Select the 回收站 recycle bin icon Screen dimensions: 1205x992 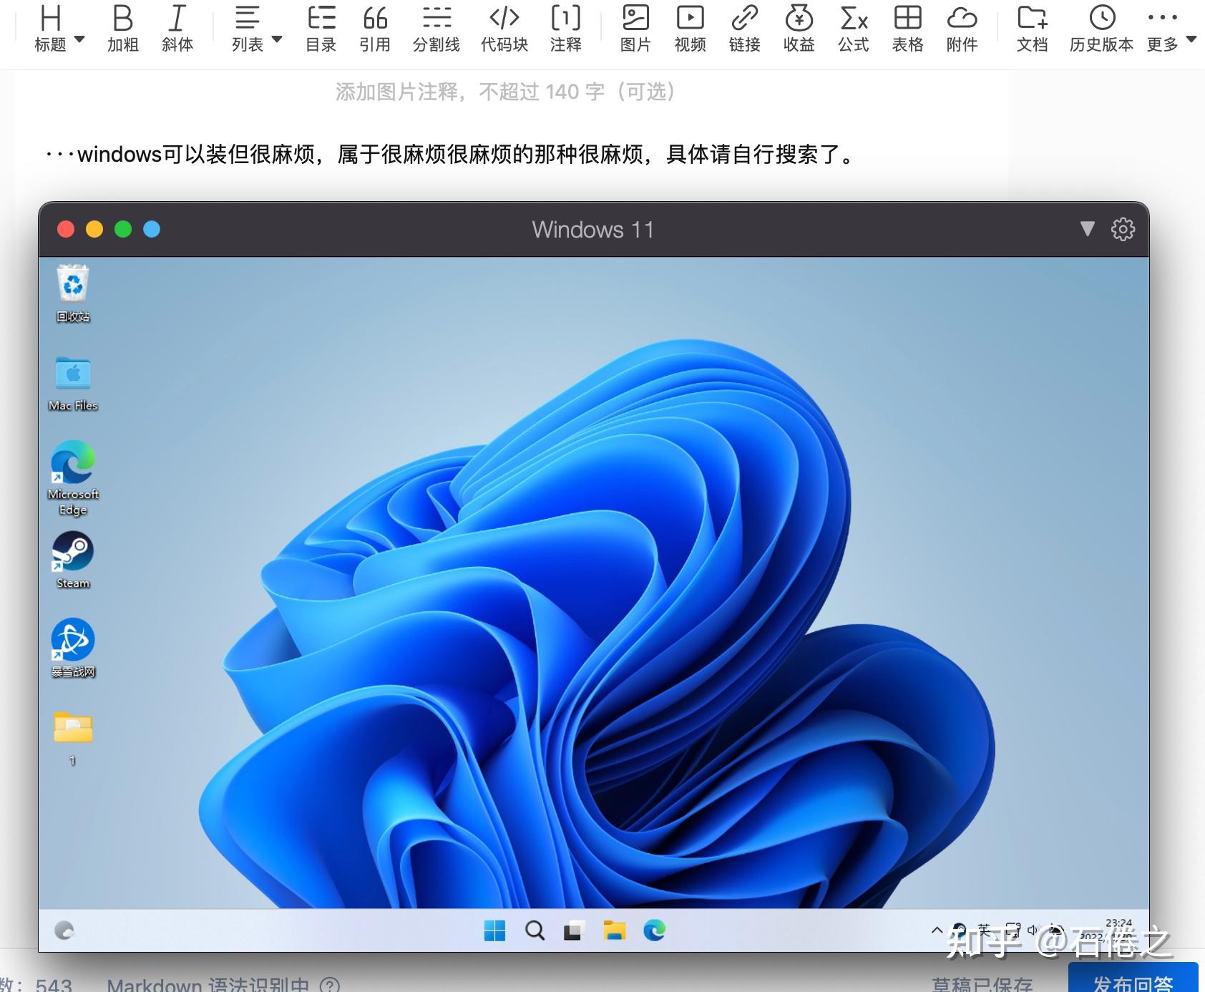tap(73, 294)
